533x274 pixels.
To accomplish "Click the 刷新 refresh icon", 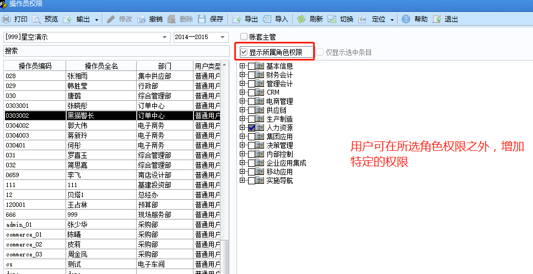I will (301, 19).
